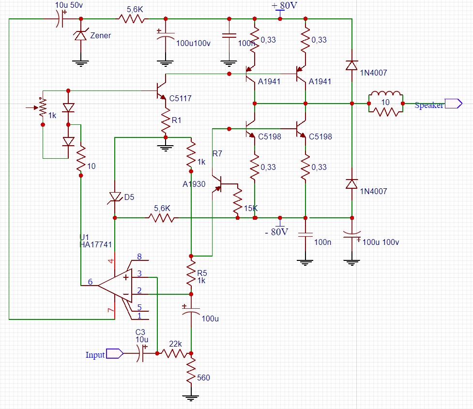The width and height of the screenshot is (473, 409).
Task: Click the Speaker output port
Action: pyautogui.click(x=453, y=104)
